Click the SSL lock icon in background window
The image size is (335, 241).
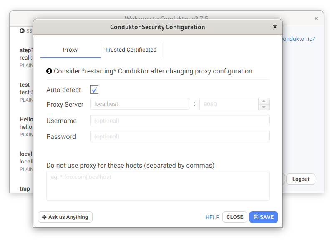[x=22, y=31]
